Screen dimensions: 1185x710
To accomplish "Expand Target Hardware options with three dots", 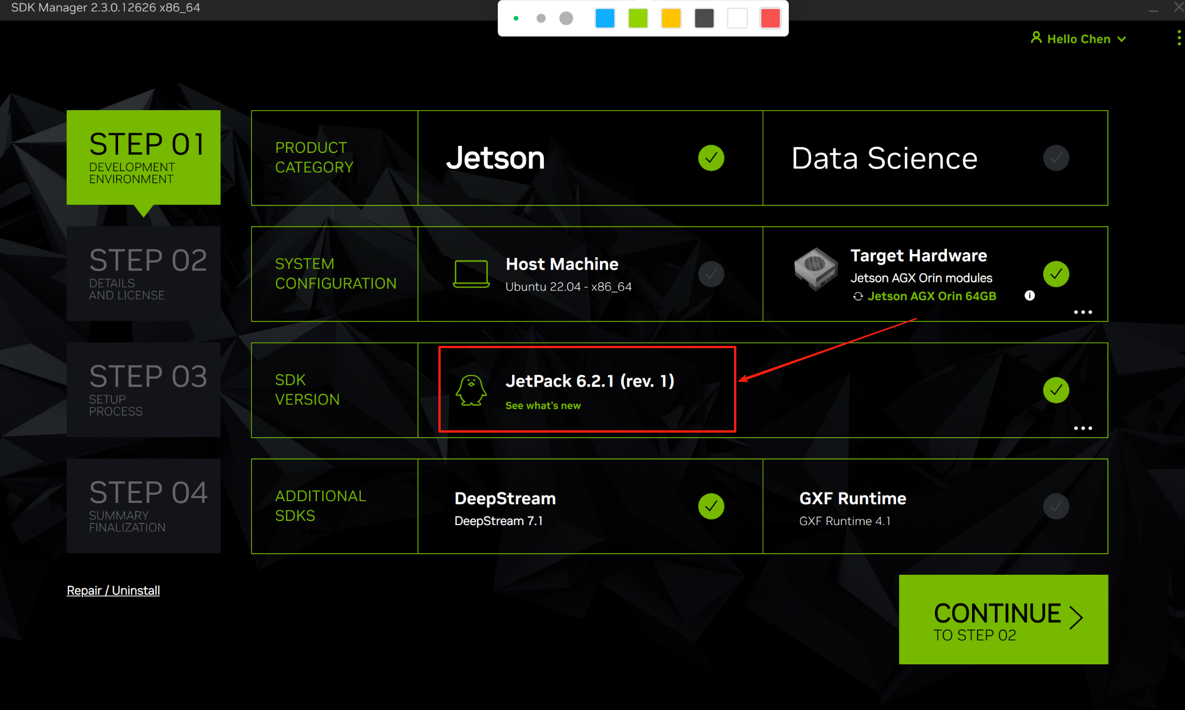I will 1083,312.
